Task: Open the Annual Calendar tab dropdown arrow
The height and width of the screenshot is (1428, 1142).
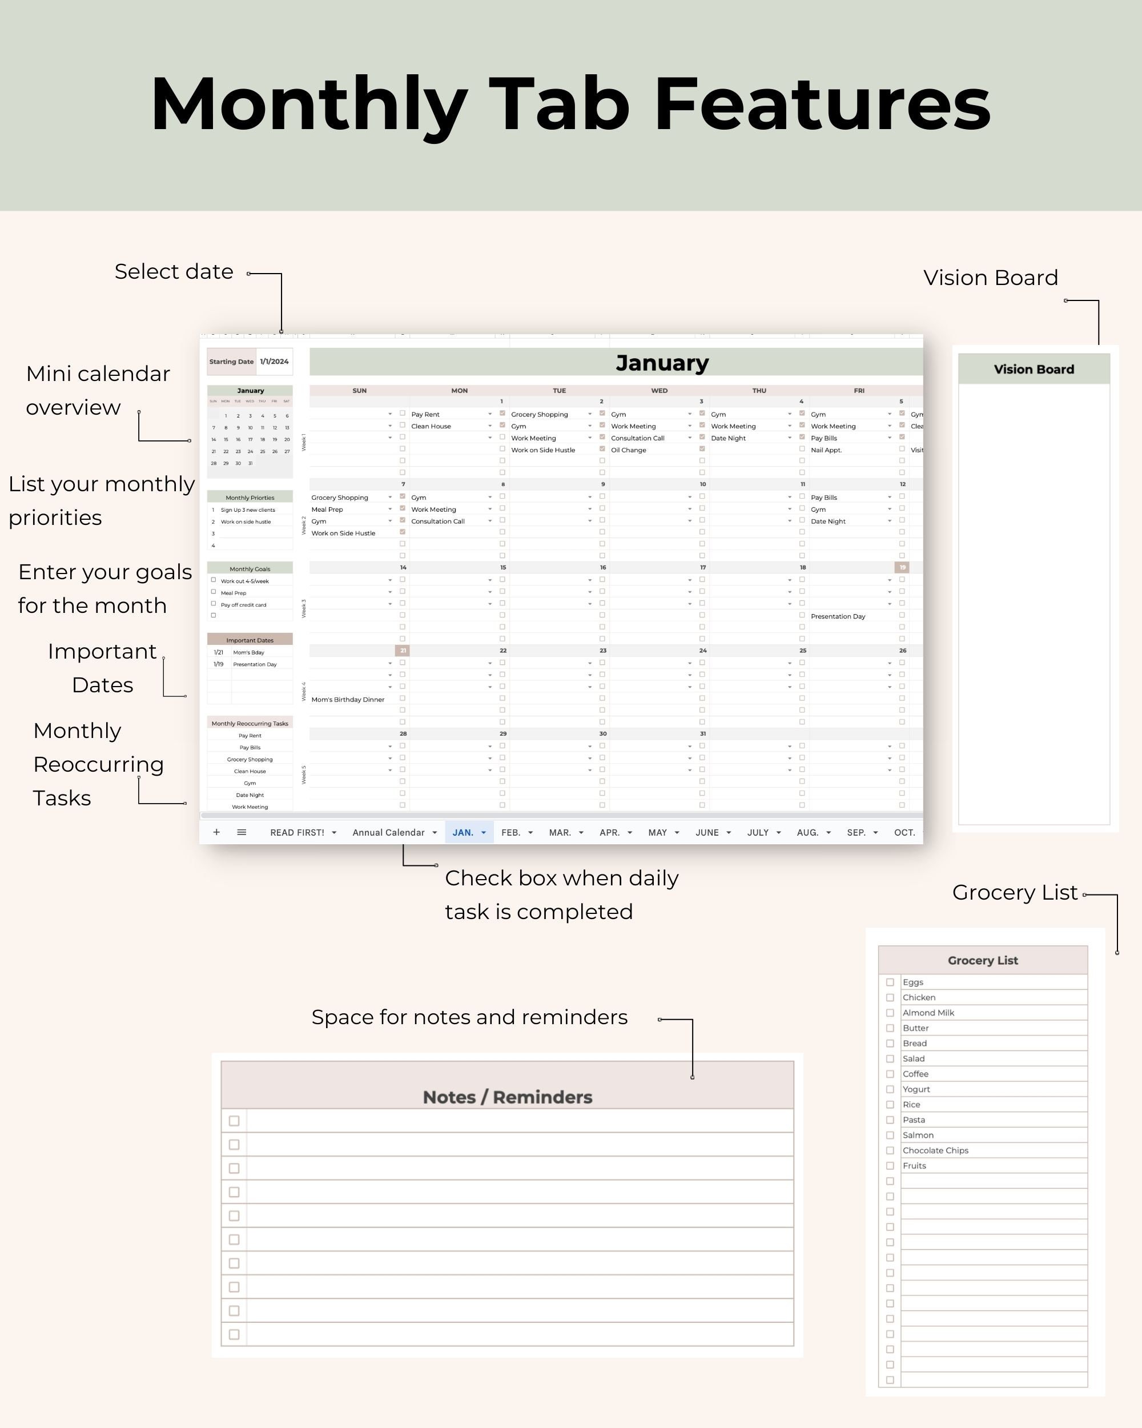Action: tap(435, 833)
